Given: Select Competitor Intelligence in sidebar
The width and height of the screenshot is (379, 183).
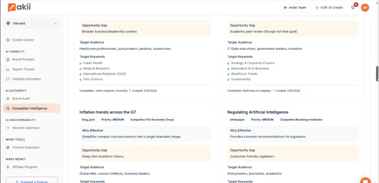Looking at the screenshot, I should point(32,108).
